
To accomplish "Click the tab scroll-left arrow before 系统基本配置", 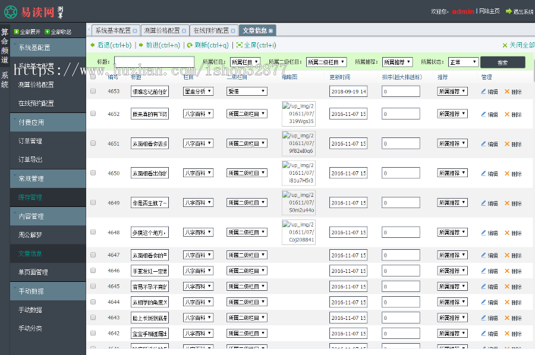I will point(89,30).
